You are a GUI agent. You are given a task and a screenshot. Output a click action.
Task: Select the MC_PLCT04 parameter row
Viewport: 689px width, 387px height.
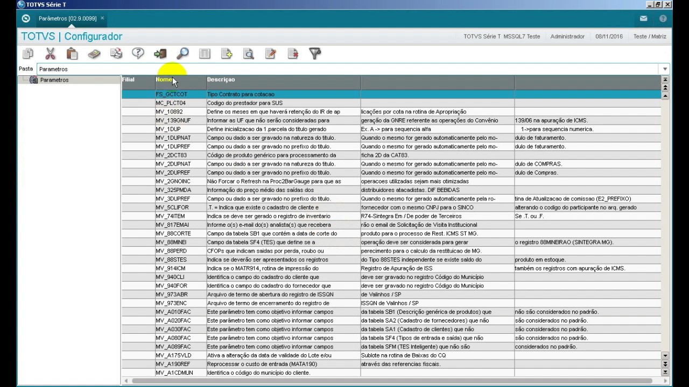pyautogui.click(x=391, y=103)
